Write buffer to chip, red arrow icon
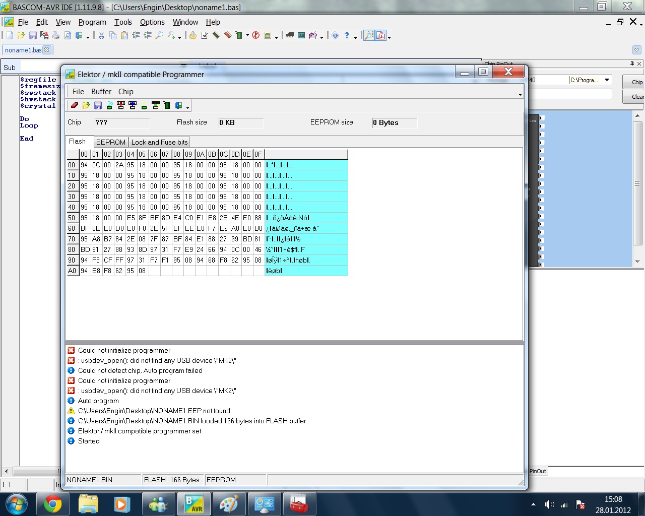This screenshot has height=516, width=645. pyautogui.click(x=121, y=105)
